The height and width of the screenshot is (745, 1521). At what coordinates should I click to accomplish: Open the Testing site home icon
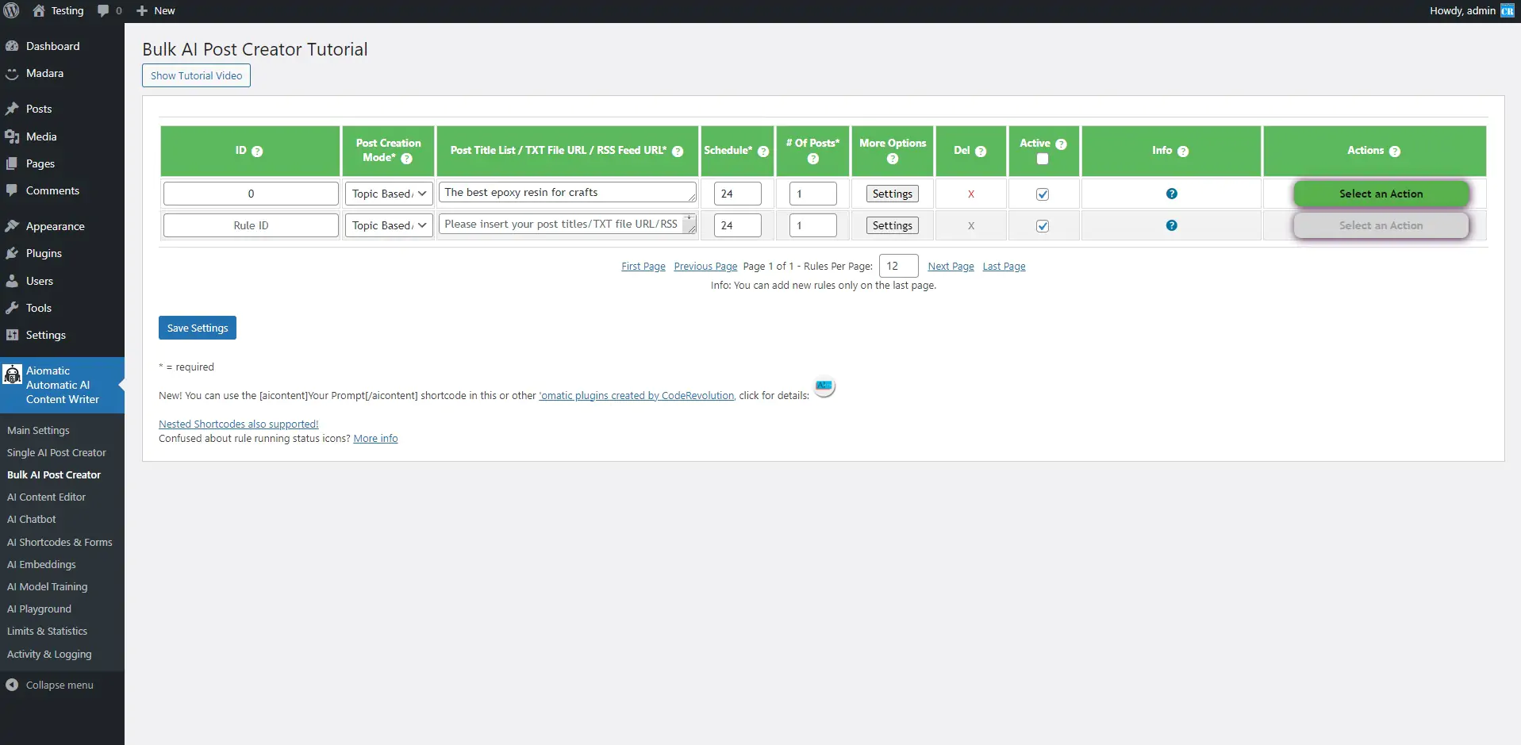[x=39, y=10]
